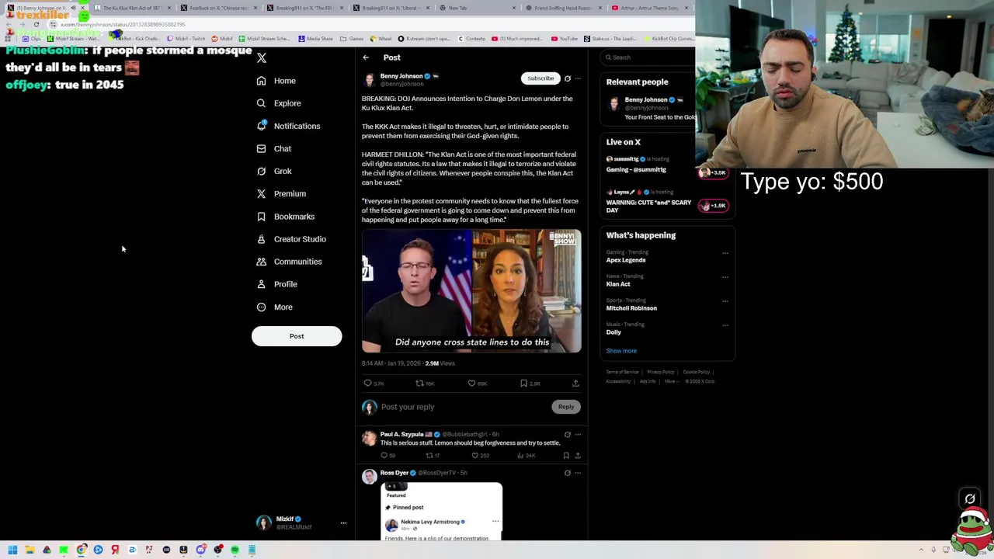
Task: Click the white Post button
Action: (297, 336)
